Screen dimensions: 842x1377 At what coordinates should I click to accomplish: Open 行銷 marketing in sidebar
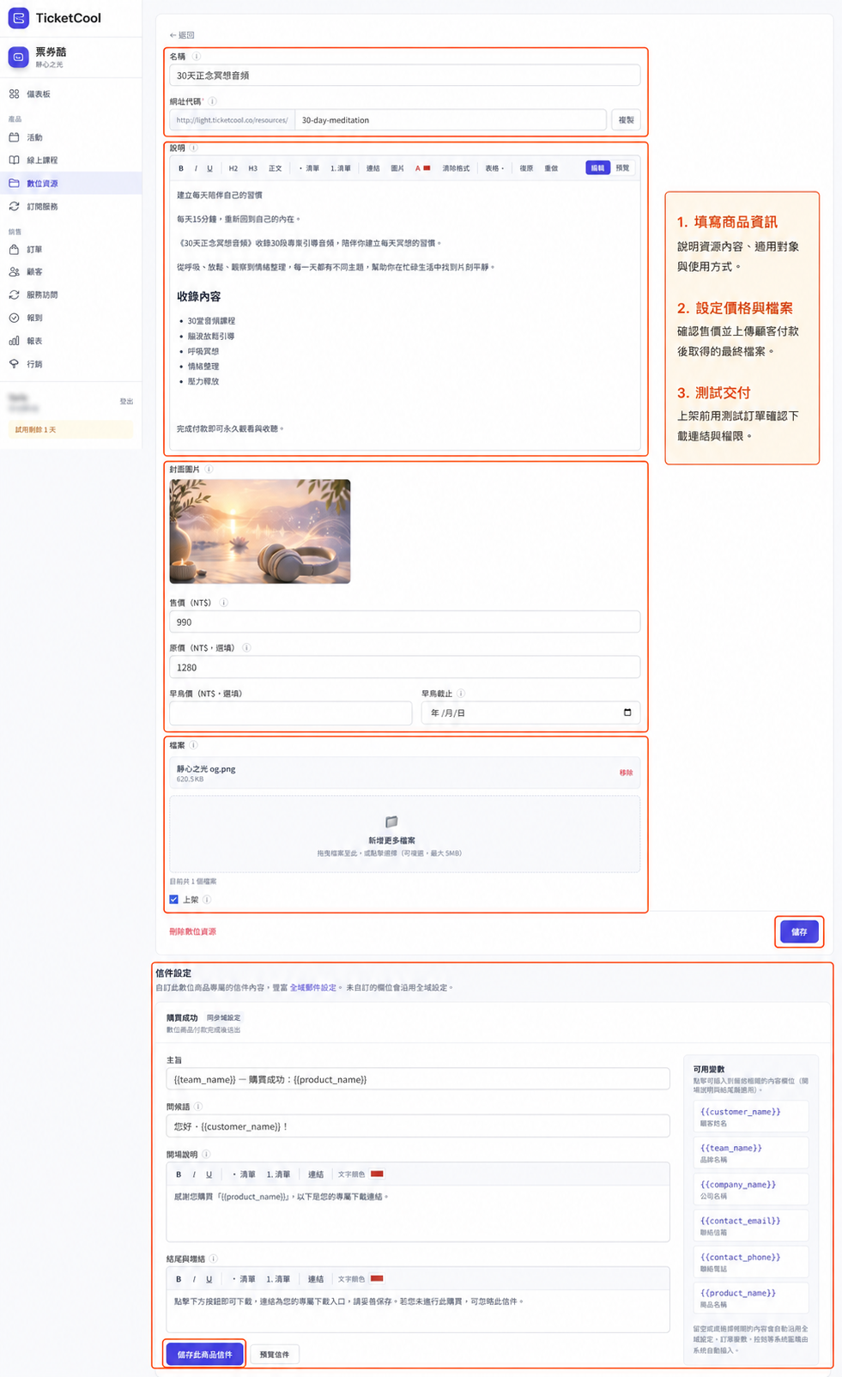[x=34, y=365]
